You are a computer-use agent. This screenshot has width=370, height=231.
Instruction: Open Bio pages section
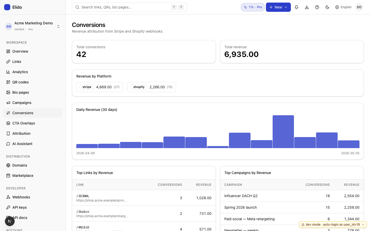pos(33,92)
